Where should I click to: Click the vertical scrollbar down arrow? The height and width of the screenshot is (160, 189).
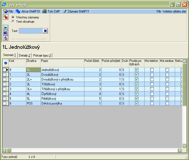(x=184, y=146)
